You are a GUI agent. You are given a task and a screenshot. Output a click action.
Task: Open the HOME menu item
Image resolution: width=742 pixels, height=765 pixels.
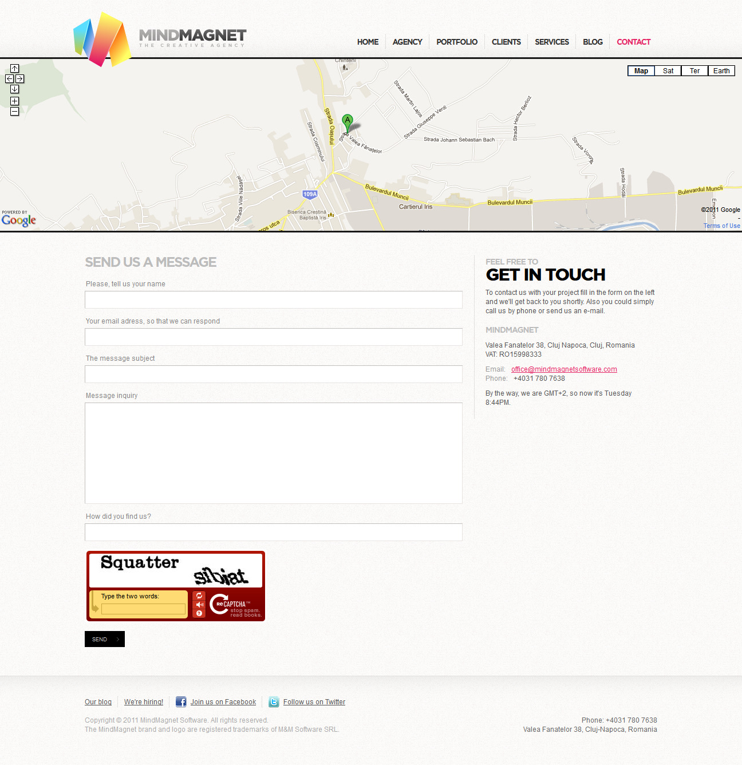(368, 42)
